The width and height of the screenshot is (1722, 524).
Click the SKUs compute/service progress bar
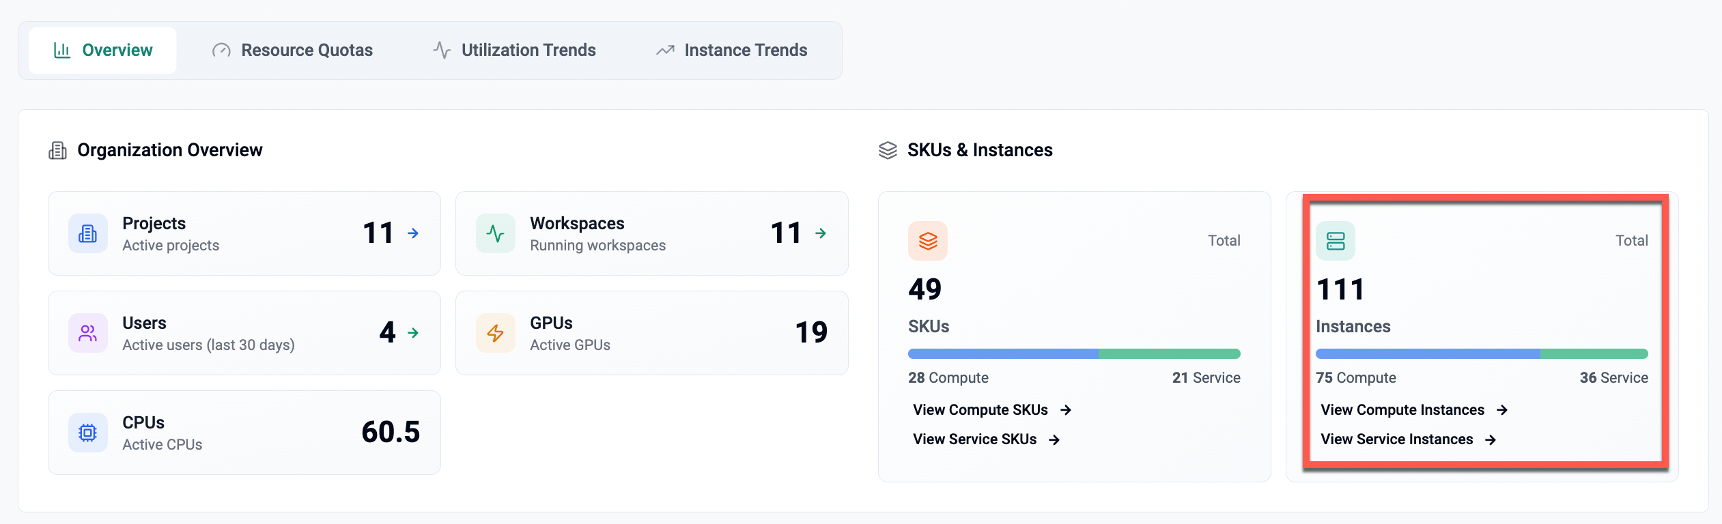(x=1073, y=354)
